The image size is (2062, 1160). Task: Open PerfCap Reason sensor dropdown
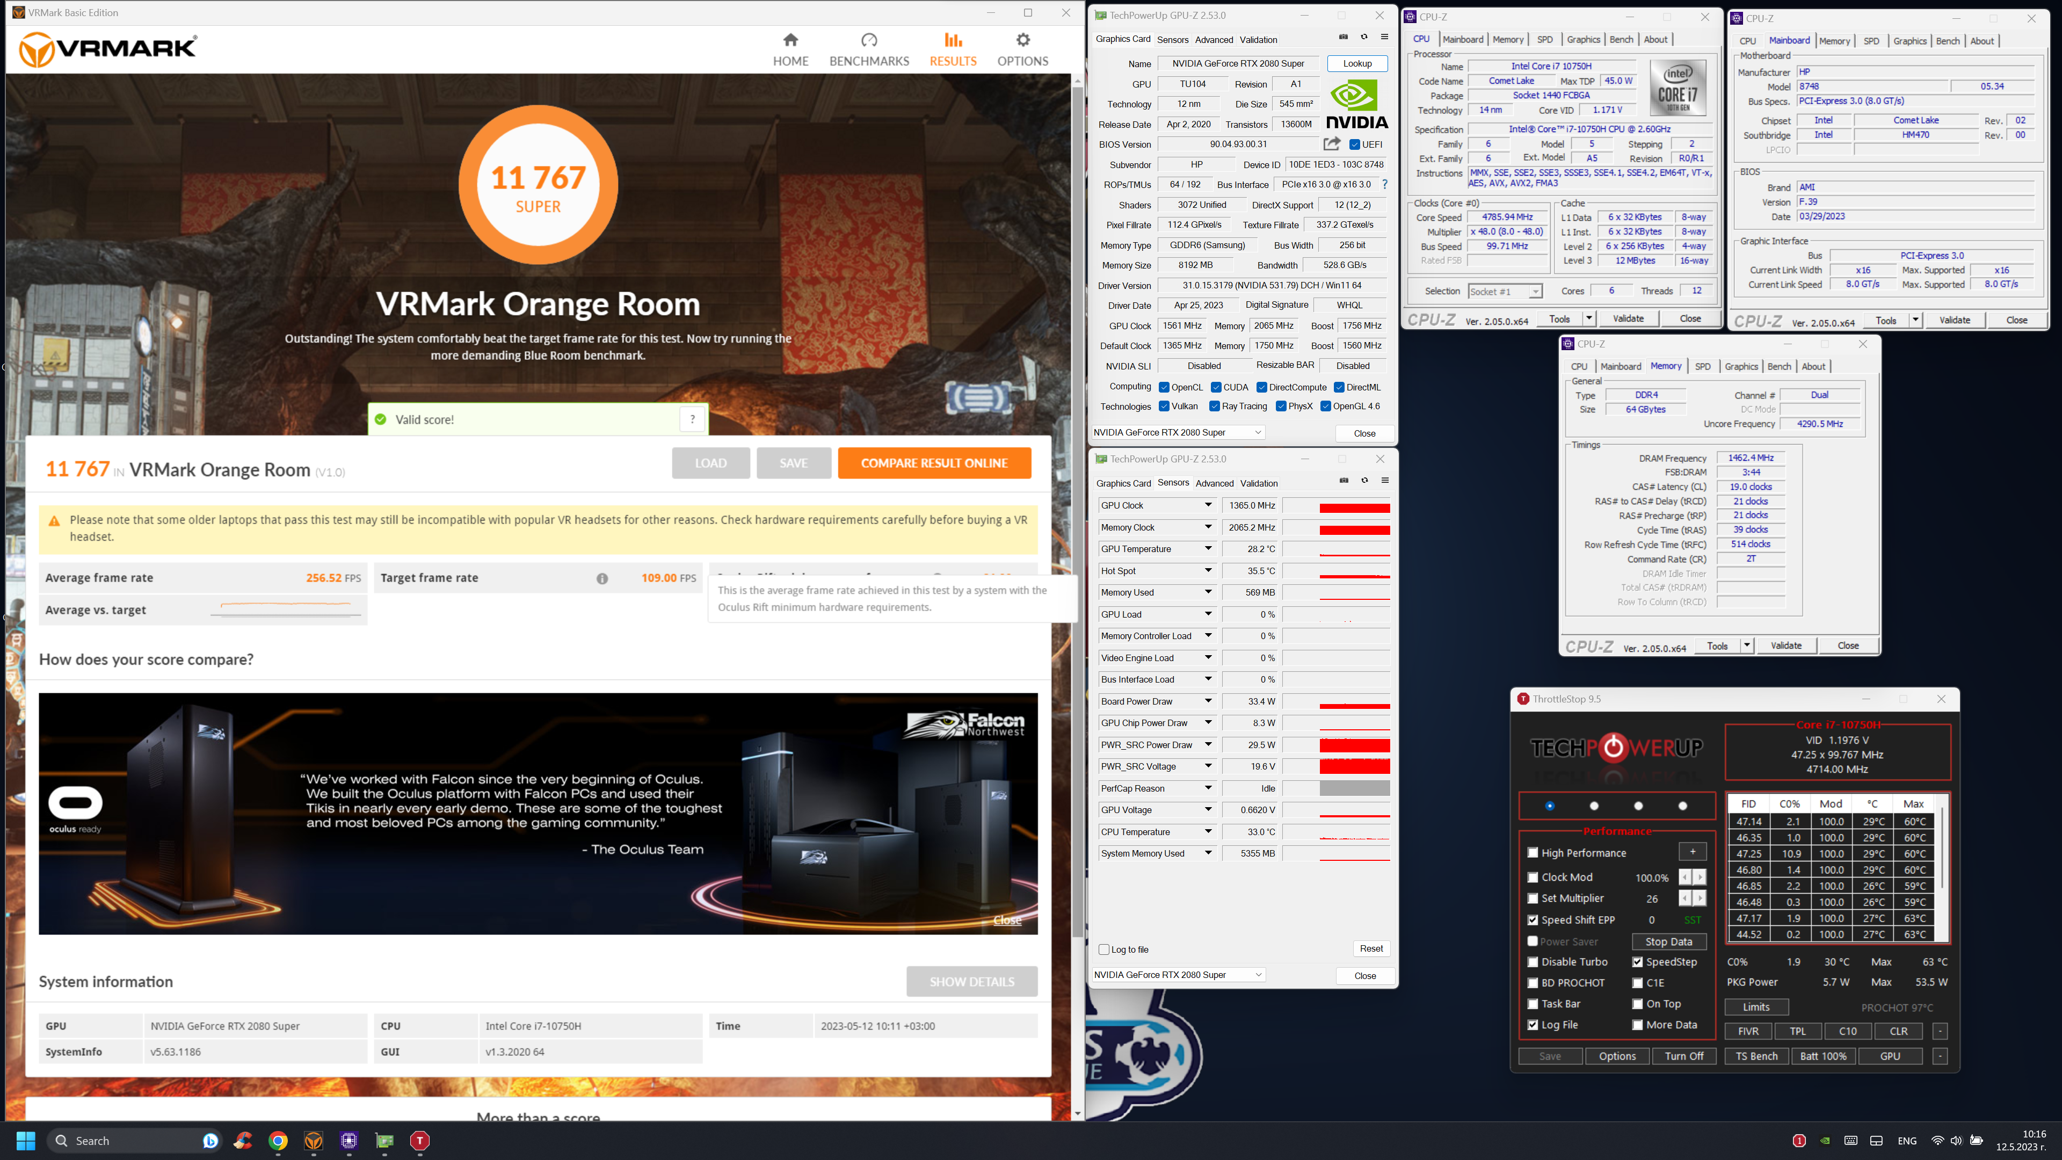[x=1209, y=788]
